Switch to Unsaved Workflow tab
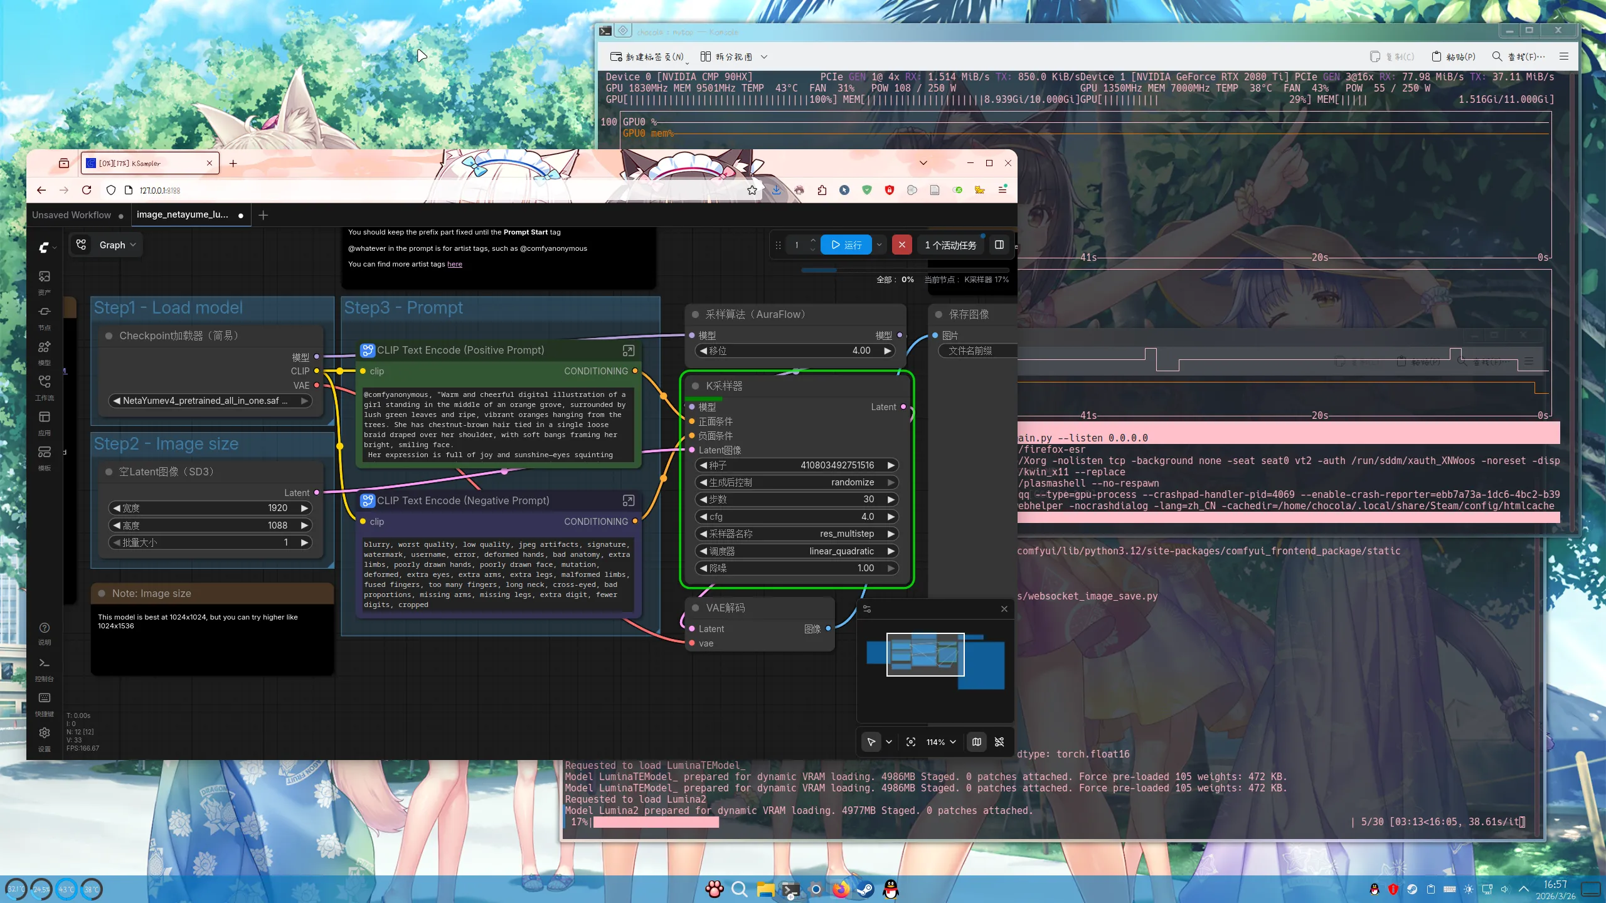 pyautogui.click(x=72, y=215)
